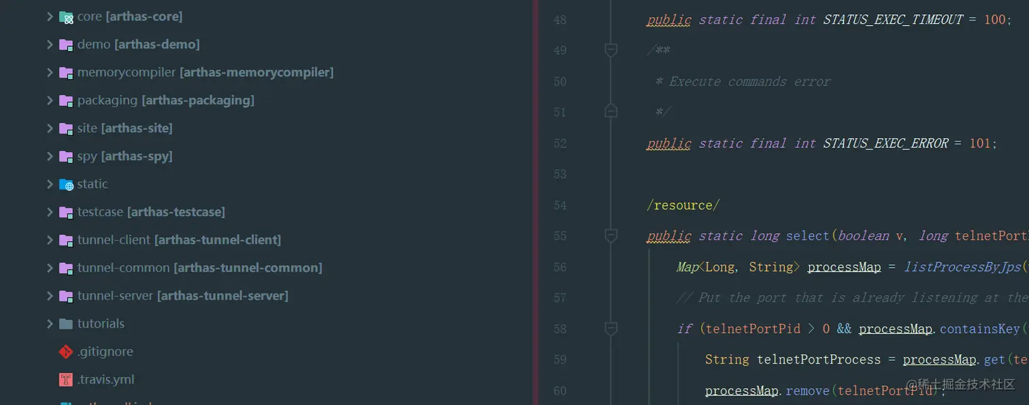Click the /resource/ text on line 54
The height and width of the screenshot is (405, 1029).
[683, 205]
